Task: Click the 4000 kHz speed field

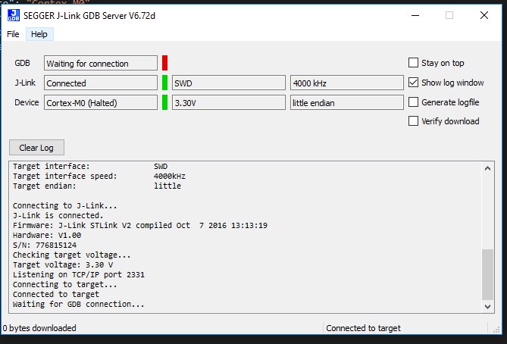Action: [x=347, y=83]
